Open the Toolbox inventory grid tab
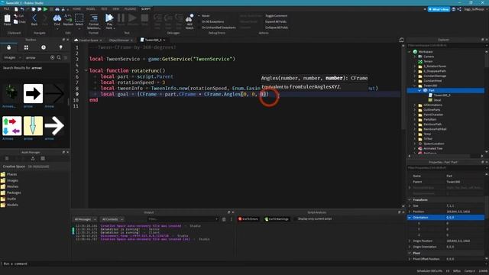The height and width of the screenshot is (275, 489). [x=26, y=47]
